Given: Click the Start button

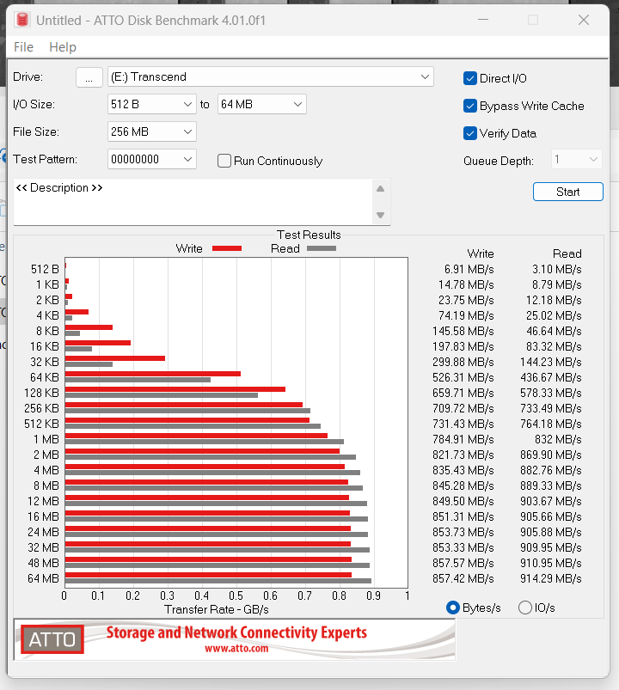Looking at the screenshot, I should (x=568, y=192).
